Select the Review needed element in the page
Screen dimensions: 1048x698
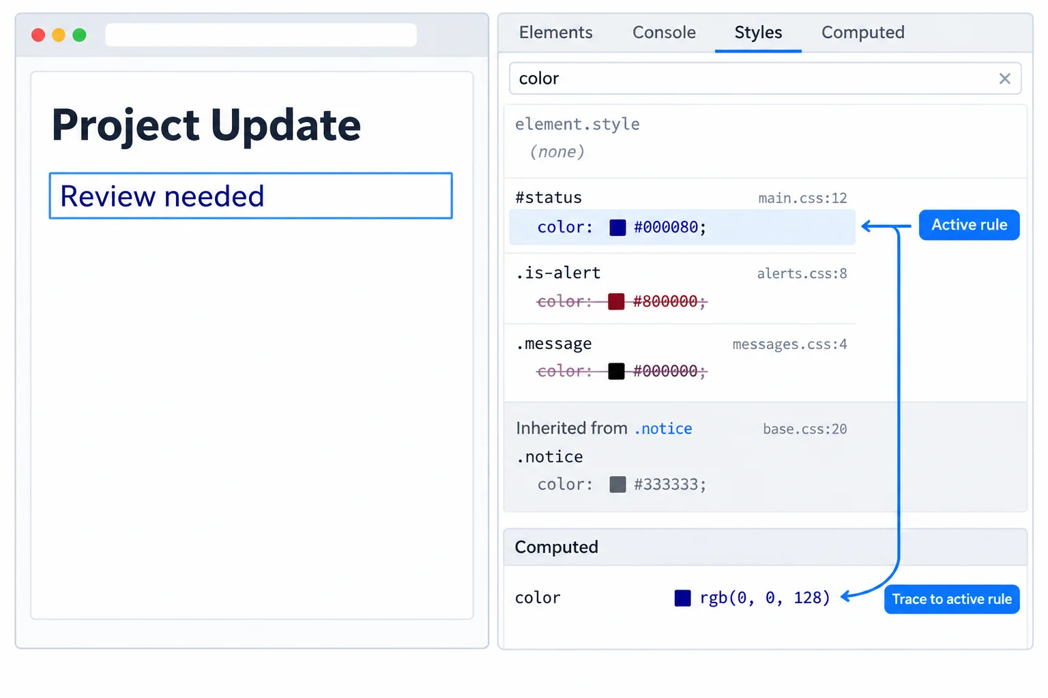pyautogui.click(x=250, y=196)
